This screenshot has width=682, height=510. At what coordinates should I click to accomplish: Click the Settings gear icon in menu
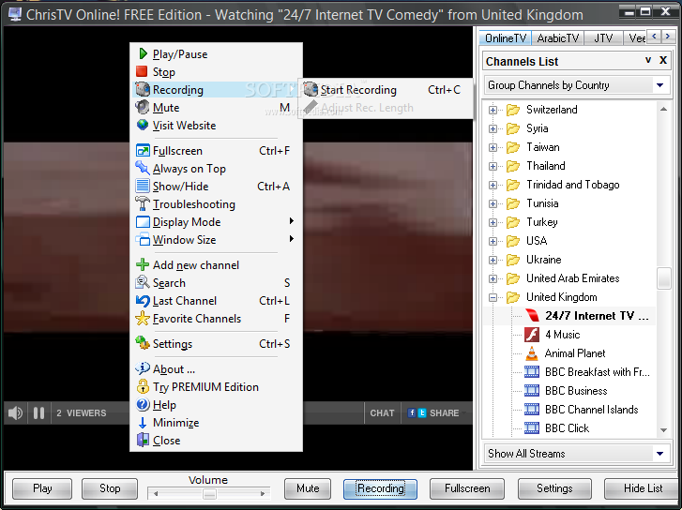[x=143, y=343]
